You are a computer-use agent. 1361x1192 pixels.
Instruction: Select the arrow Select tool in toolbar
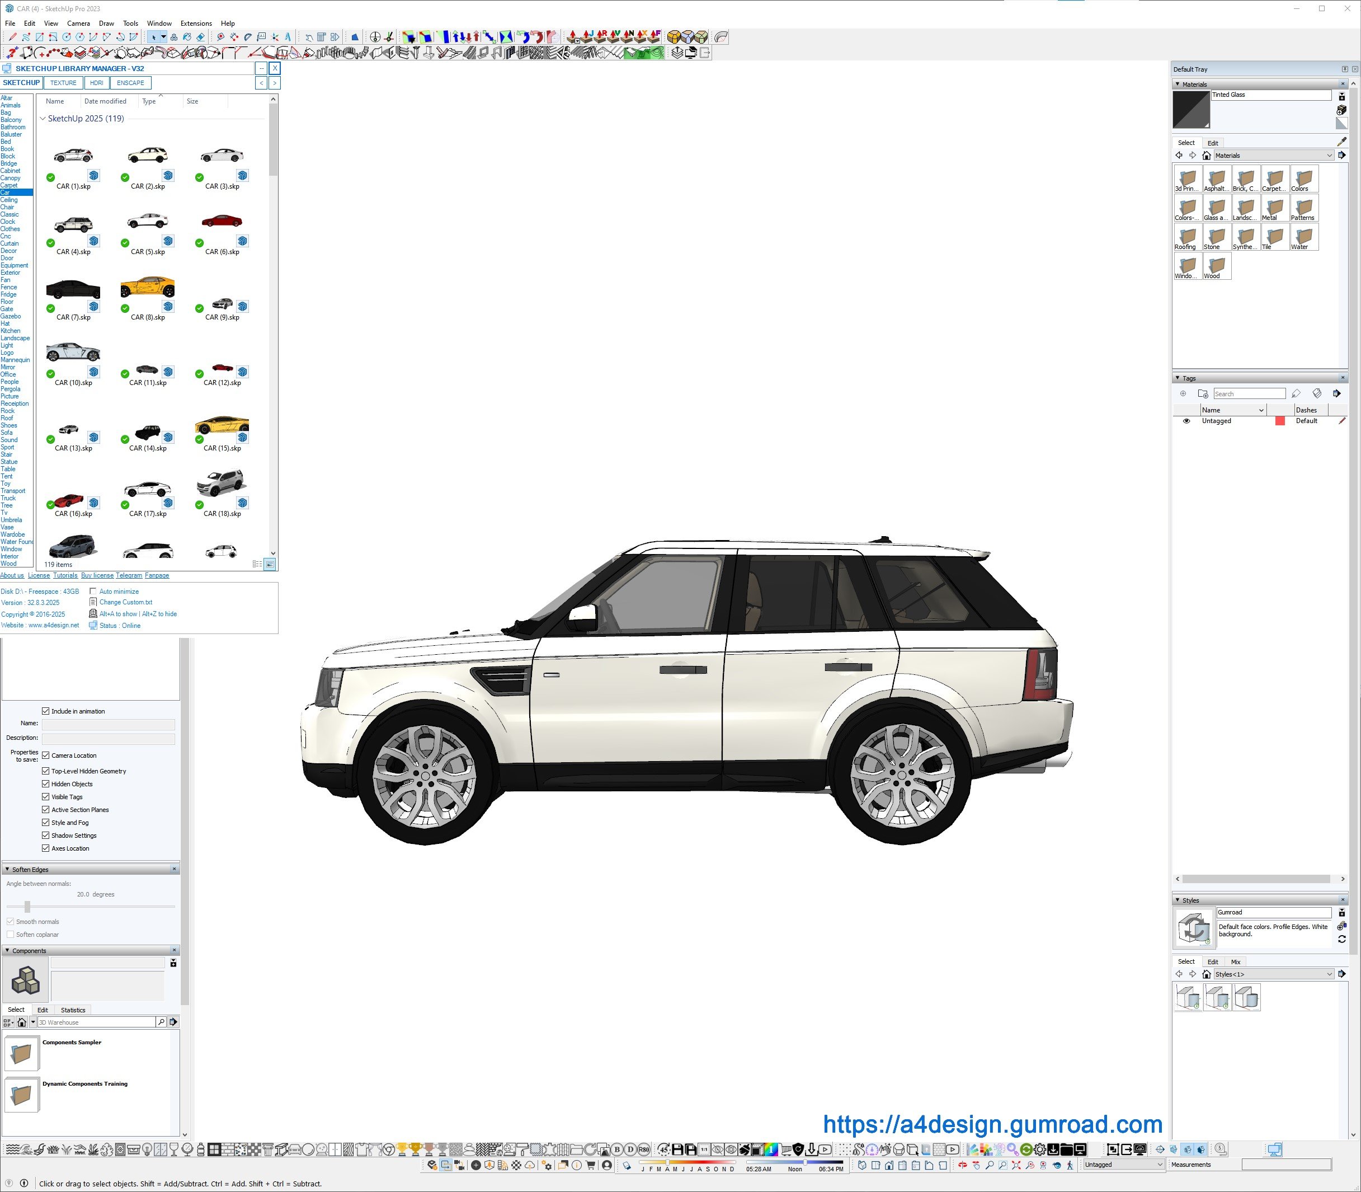coord(154,37)
